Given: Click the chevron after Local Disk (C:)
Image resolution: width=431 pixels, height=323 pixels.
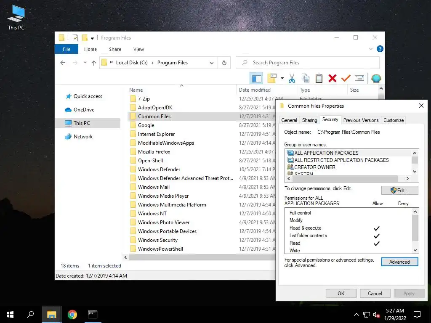Looking at the screenshot, I should coord(152,63).
